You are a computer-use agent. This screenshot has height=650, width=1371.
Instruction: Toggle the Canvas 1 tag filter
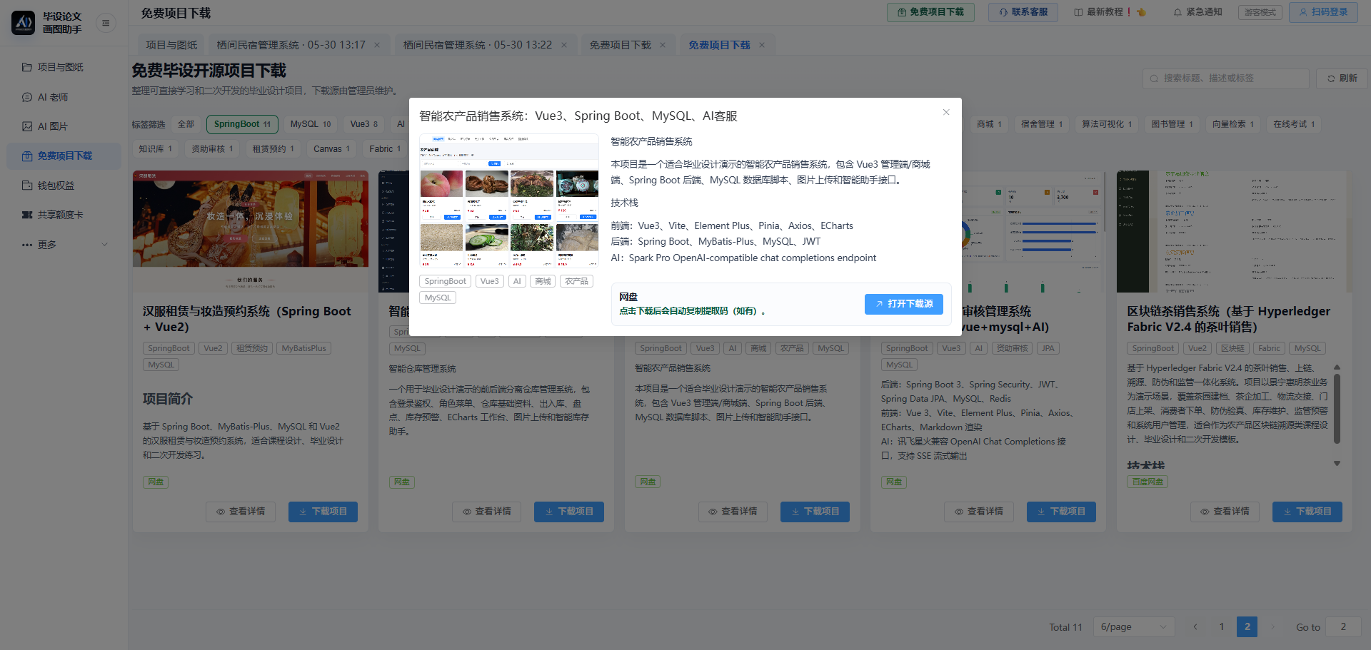(331, 149)
